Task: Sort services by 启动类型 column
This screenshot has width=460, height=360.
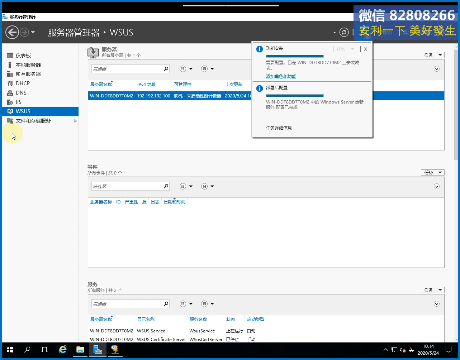Action: [256, 319]
